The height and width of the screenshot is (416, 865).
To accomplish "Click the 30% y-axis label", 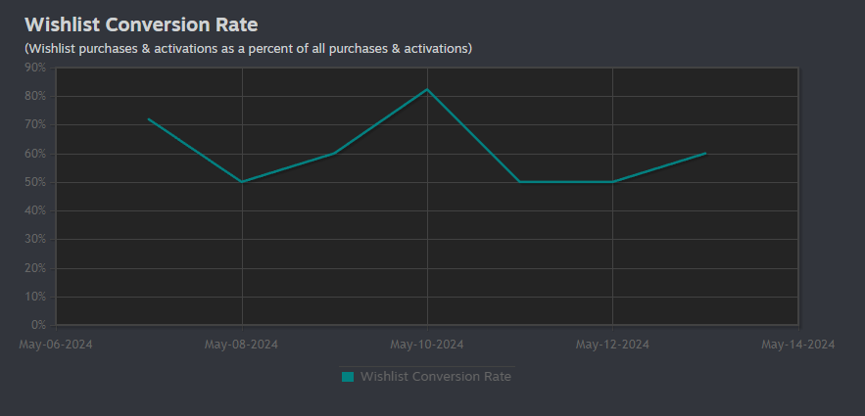I will [x=36, y=240].
